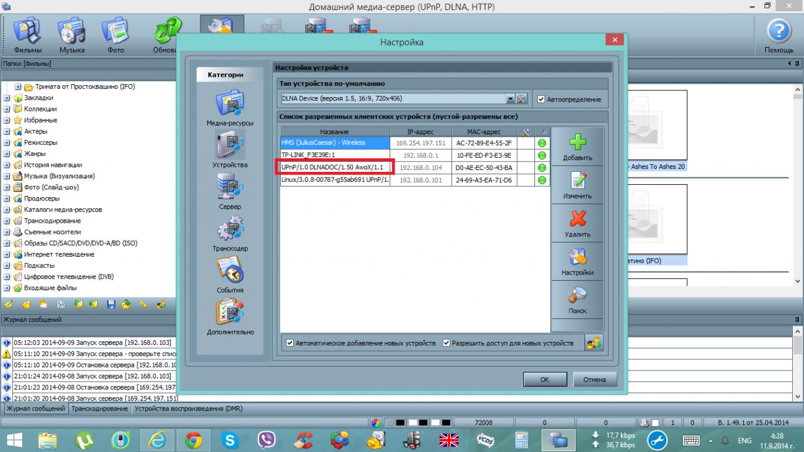Toggle the Автоопределение checkbox

[x=541, y=99]
